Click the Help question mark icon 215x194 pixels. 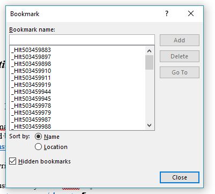click(x=167, y=13)
